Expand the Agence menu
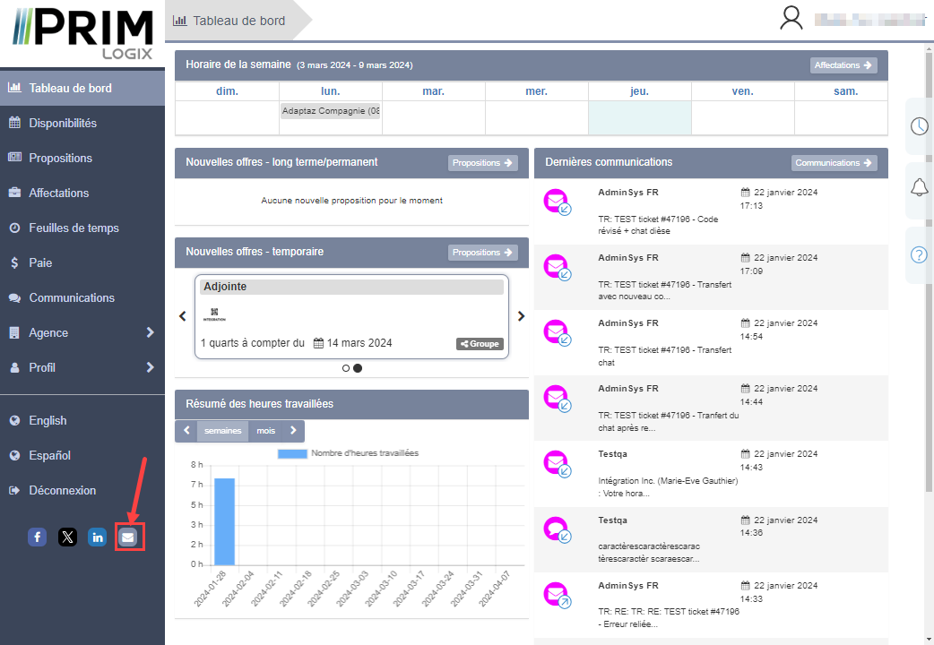 coord(82,332)
